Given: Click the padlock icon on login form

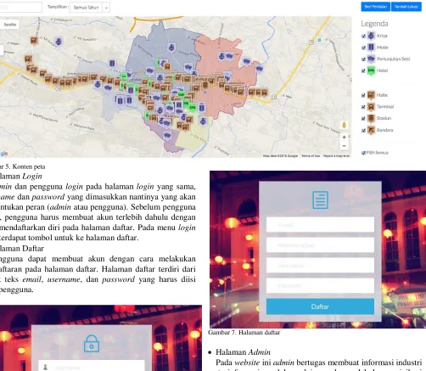Looking at the screenshot, I should click(x=92, y=344).
